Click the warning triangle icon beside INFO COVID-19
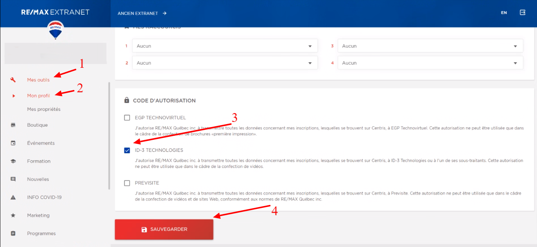537x247 pixels. (13, 197)
